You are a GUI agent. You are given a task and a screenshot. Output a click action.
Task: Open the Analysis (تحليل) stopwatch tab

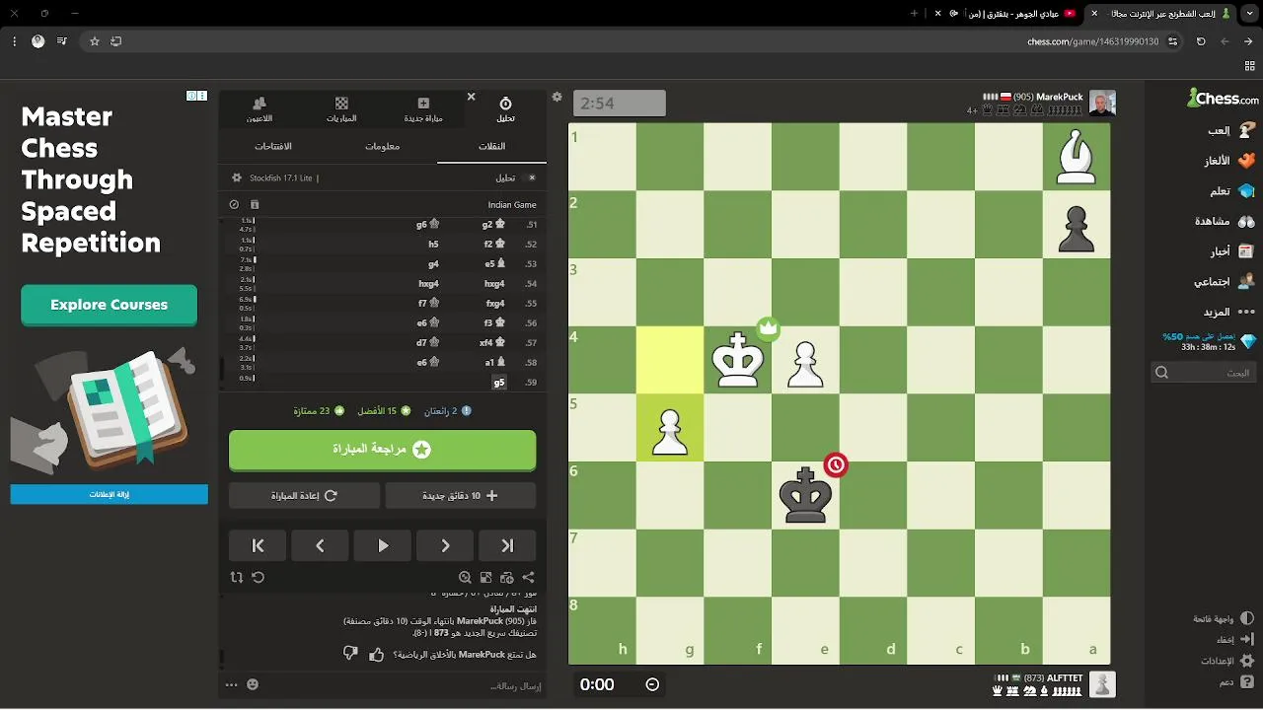(505, 109)
